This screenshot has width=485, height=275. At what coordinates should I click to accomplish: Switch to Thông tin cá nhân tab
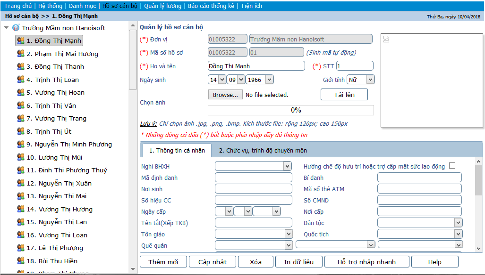pyautogui.click(x=177, y=150)
